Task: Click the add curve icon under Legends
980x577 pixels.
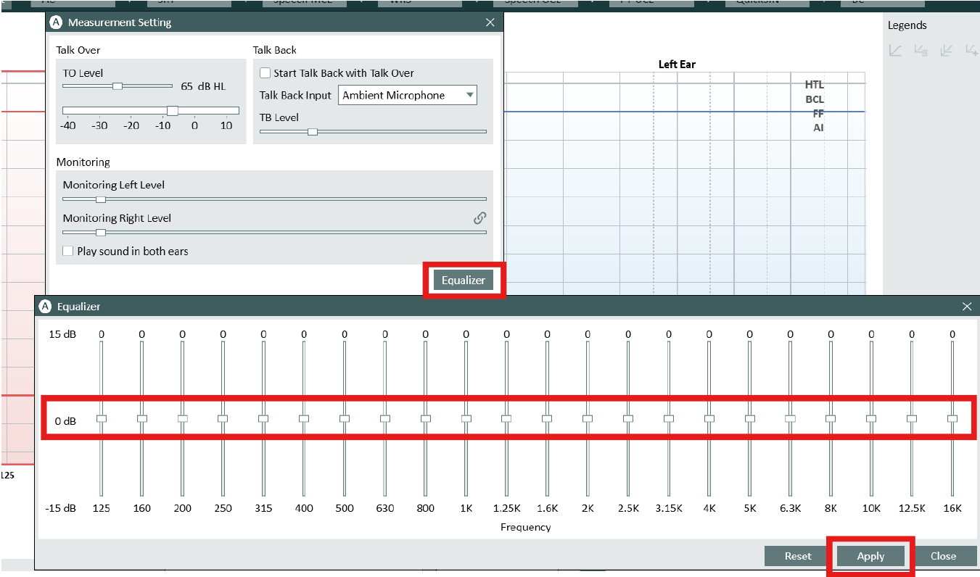Action: click(971, 51)
